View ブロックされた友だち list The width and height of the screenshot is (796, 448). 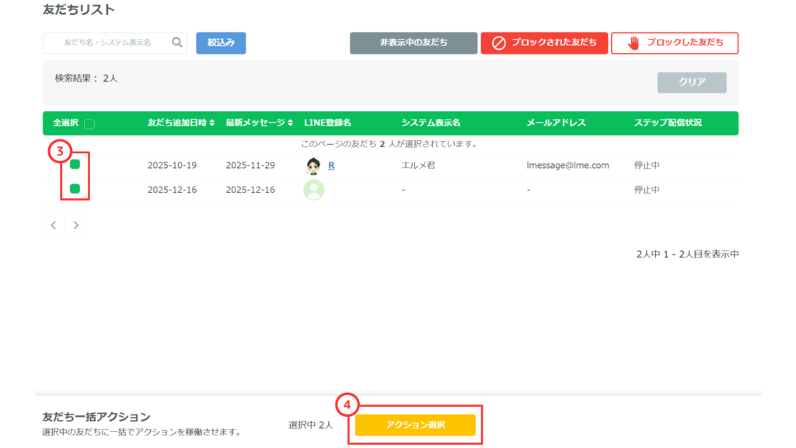click(x=543, y=43)
